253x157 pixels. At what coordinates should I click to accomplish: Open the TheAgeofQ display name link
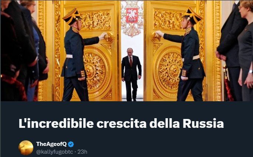51,144
